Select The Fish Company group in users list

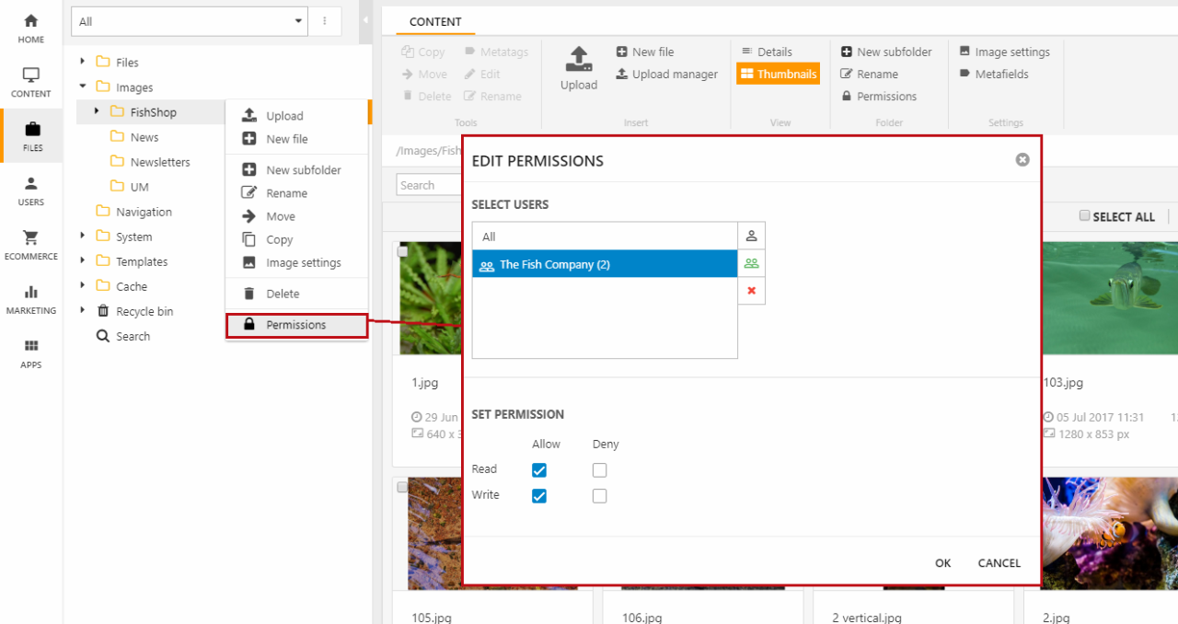tap(604, 264)
